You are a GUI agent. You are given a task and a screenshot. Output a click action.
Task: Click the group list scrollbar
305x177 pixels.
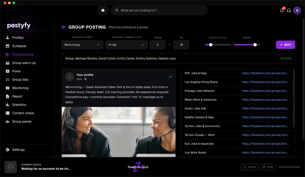(294, 99)
